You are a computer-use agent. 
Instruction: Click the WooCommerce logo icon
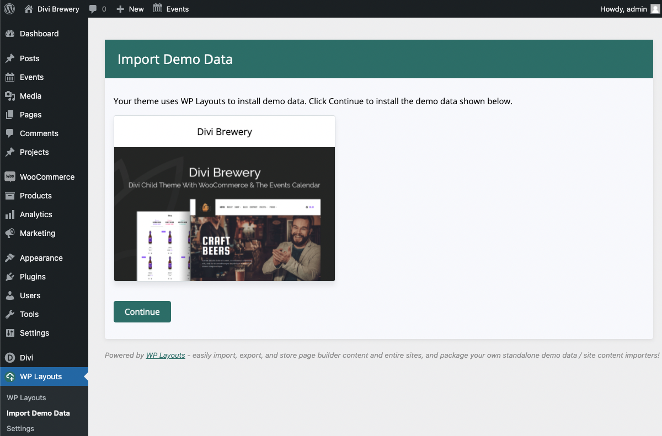click(10, 177)
